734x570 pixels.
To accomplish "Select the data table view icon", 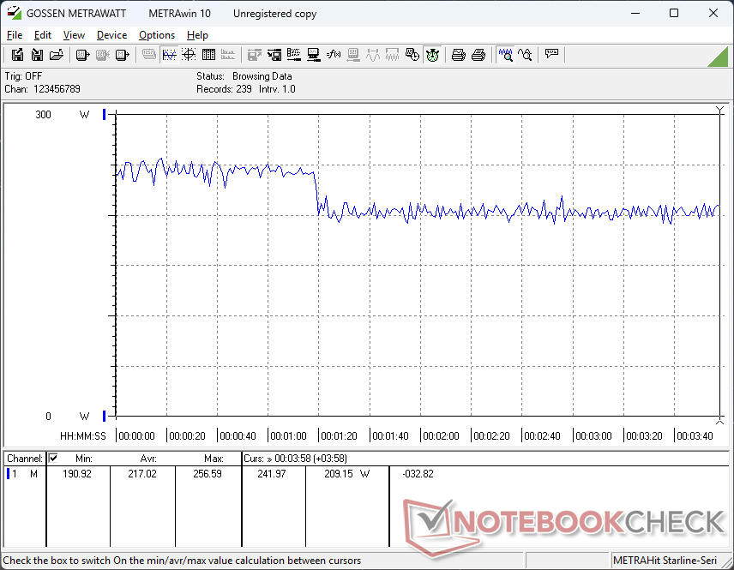I will tap(208, 55).
